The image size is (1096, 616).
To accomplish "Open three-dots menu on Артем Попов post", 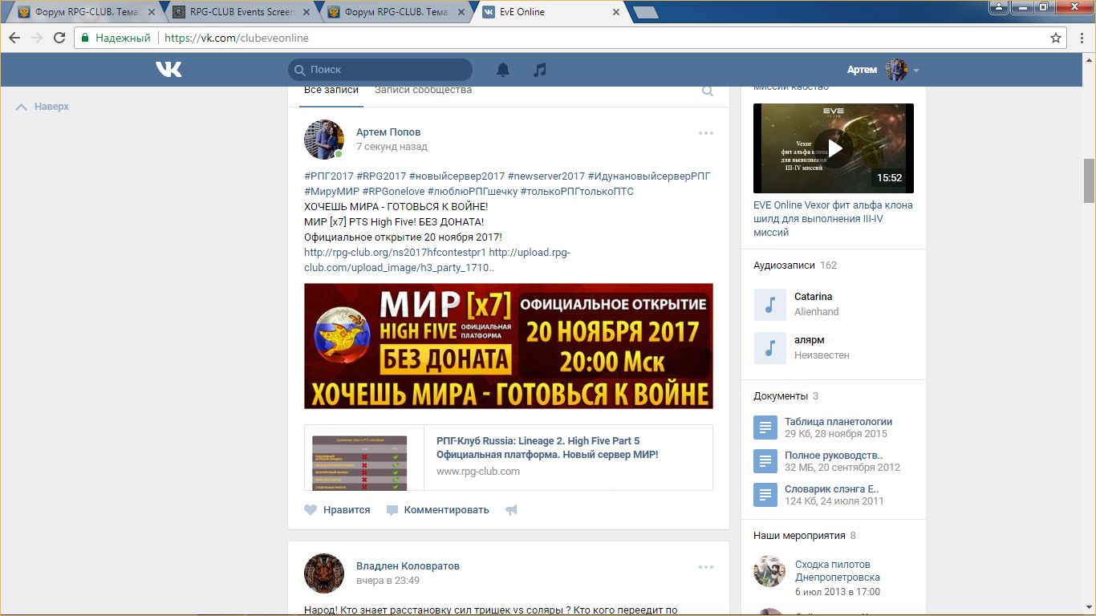I will click(706, 133).
